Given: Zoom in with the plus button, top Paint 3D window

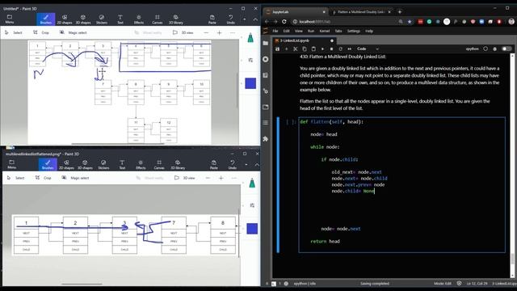Looking at the screenshot, I should (219, 32).
